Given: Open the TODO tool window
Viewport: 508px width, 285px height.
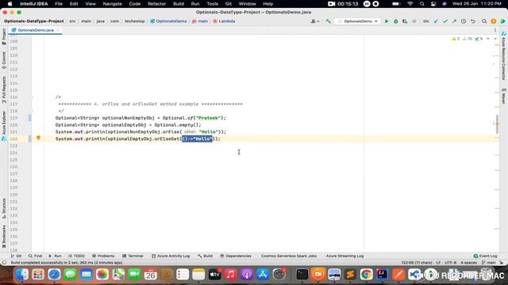Looking at the screenshot, I should coord(76,256).
